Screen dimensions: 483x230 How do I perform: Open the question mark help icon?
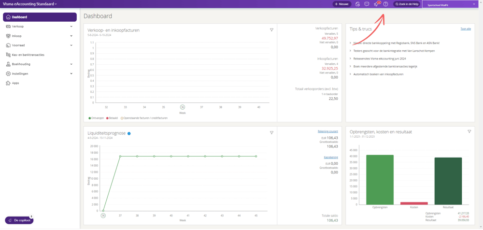[x=385, y=4]
